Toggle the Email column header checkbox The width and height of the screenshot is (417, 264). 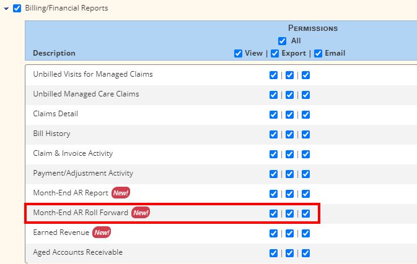point(318,53)
